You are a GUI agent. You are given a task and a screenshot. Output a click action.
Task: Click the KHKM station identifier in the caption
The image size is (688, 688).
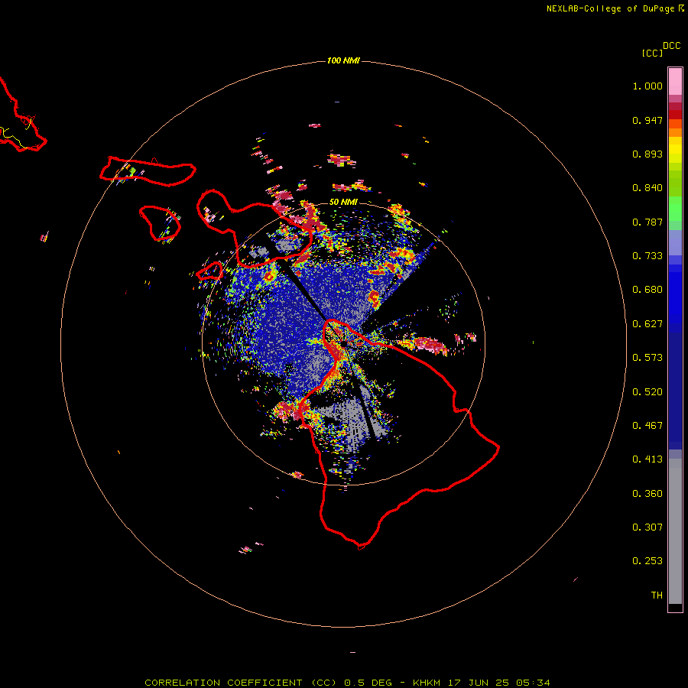coord(426,683)
